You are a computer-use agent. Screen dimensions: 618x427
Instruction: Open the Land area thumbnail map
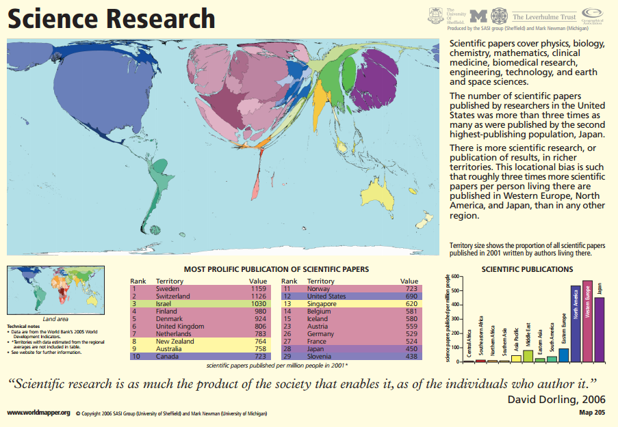click(x=55, y=290)
